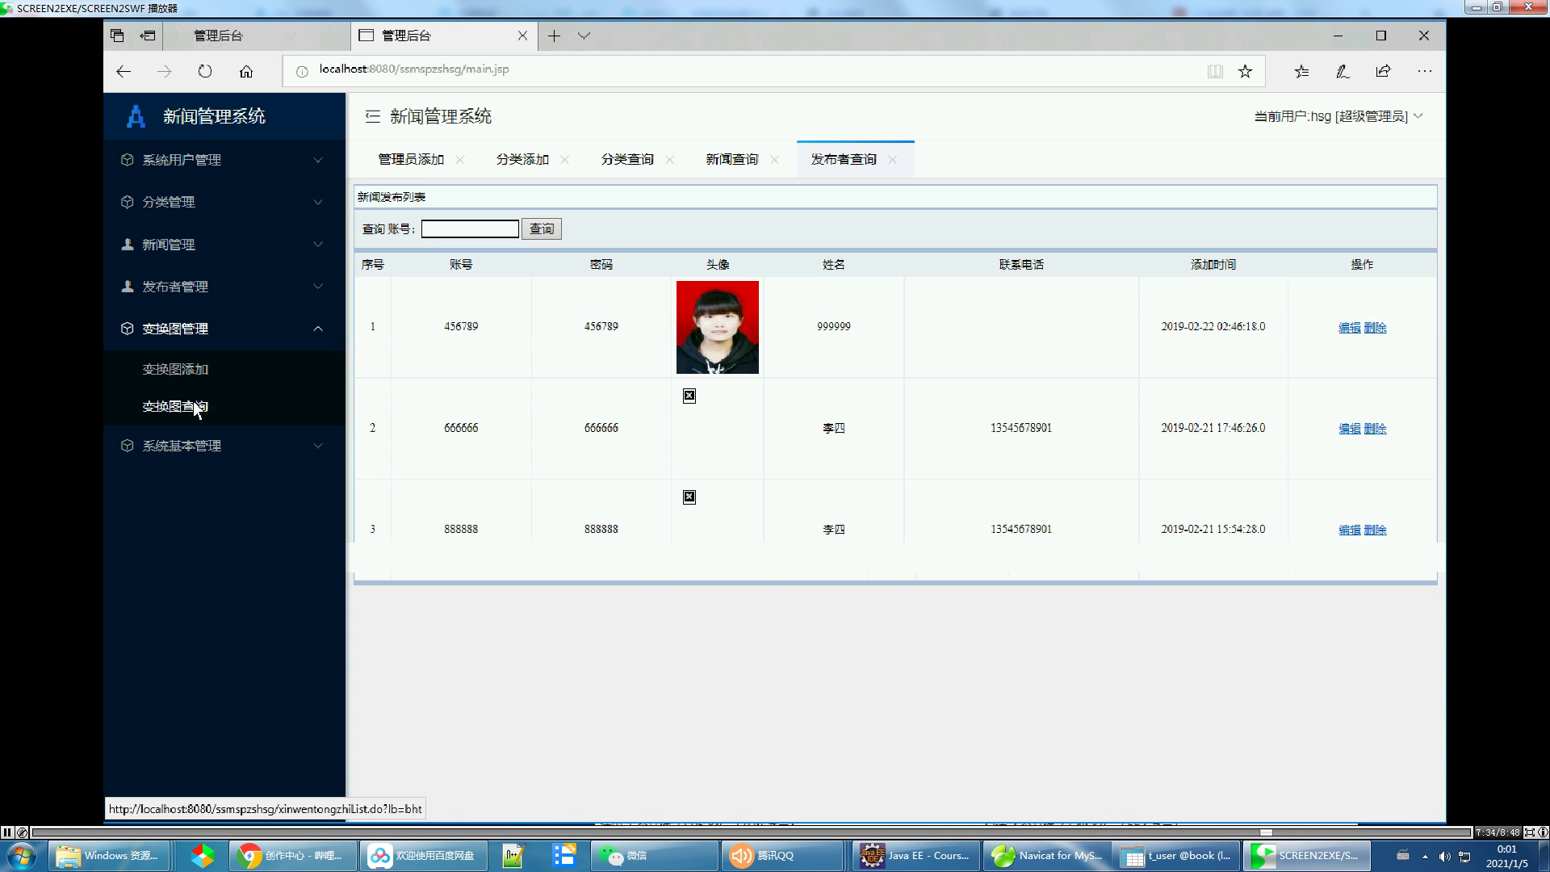Click 删除 link for account 456789
Screen dimensions: 1550x872
[x=1376, y=328]
